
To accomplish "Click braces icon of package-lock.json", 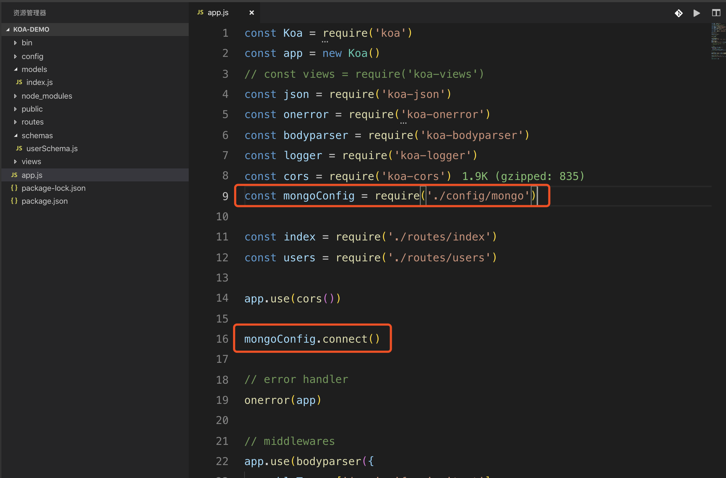I will click(14, 188).
